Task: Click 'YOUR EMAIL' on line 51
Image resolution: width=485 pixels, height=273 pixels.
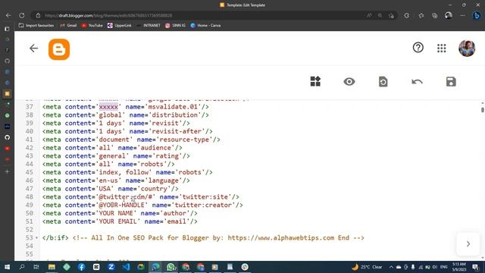Action: 118,221
